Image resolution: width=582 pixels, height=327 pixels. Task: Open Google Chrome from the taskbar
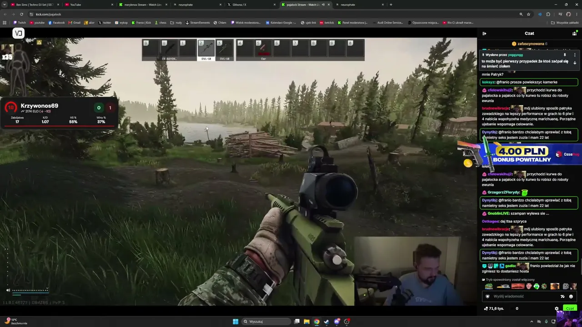[316, 322]
